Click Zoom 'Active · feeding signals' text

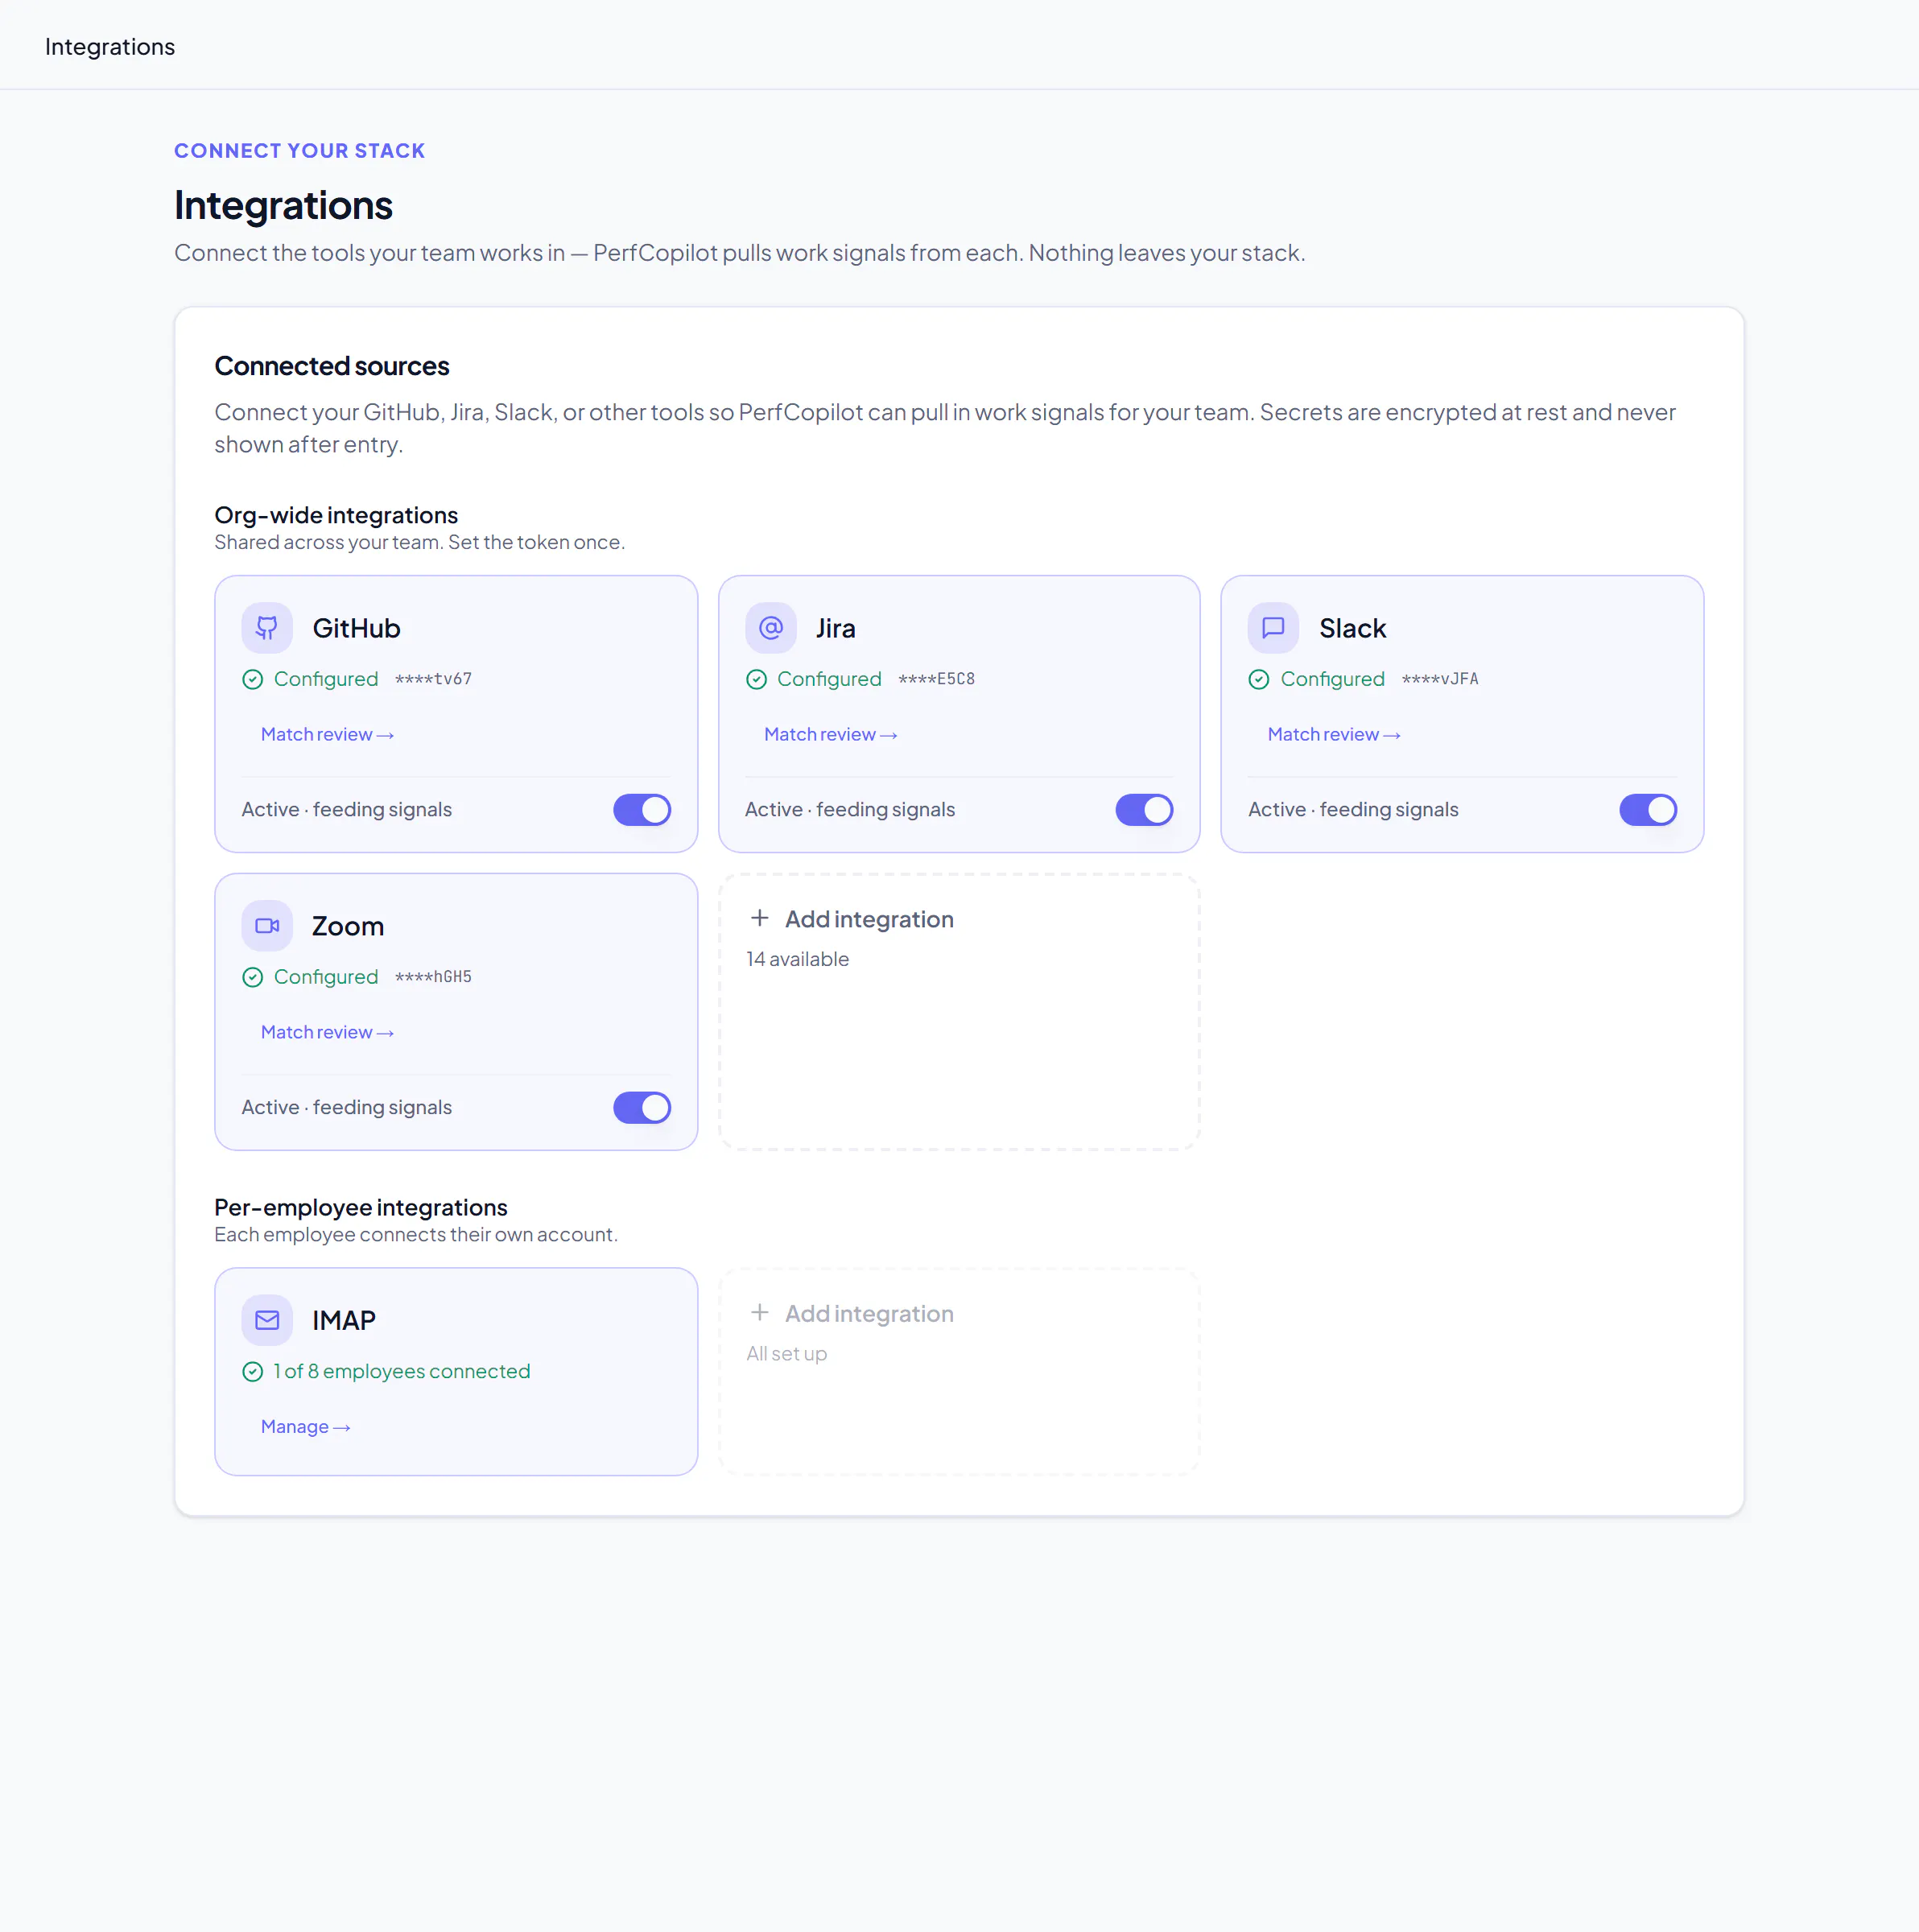(x=347, y=1107)
